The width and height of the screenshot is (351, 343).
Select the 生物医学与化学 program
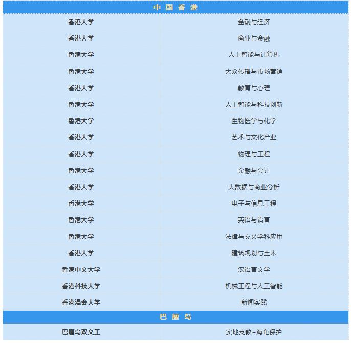click(x=254, y=121)
